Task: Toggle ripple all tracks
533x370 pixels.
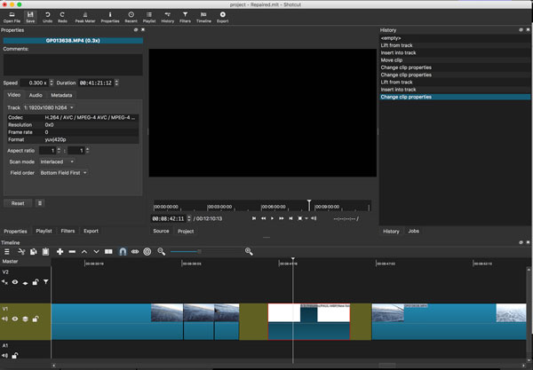Action: 147,251
